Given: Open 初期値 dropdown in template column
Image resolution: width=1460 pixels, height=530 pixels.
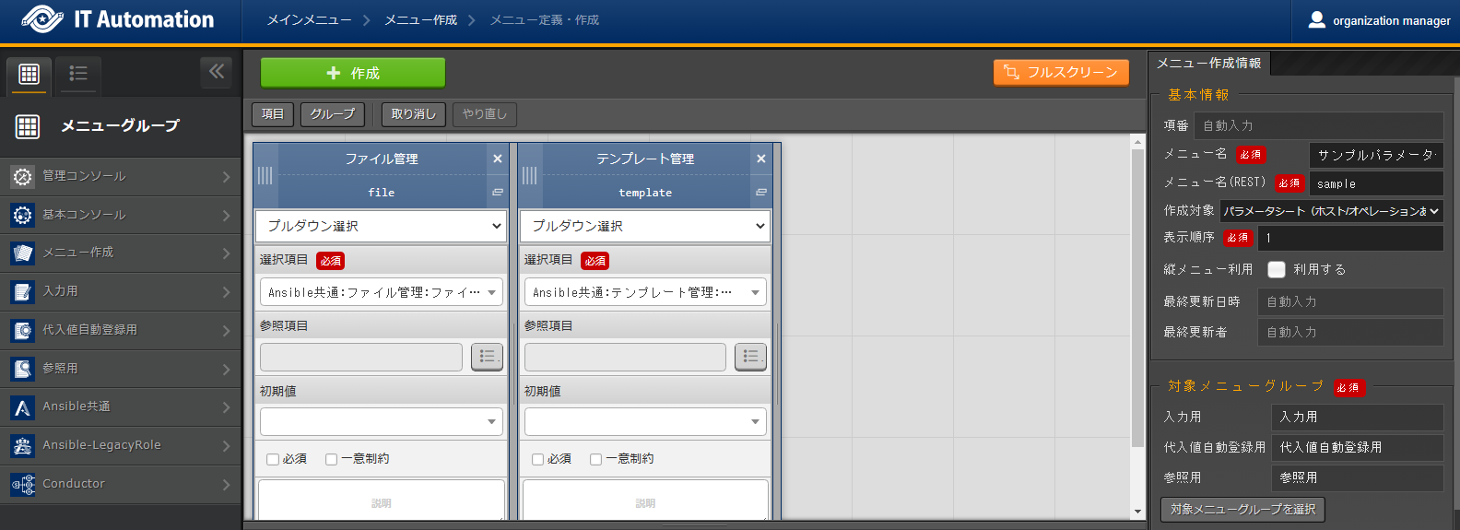Looking at the screenshot, I should pos(645,422).
